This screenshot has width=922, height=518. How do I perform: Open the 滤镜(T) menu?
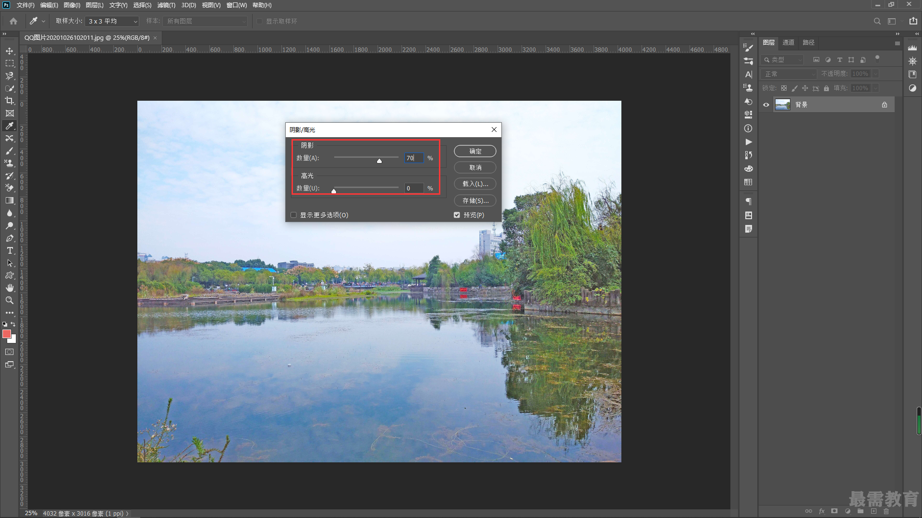(166, 5)
